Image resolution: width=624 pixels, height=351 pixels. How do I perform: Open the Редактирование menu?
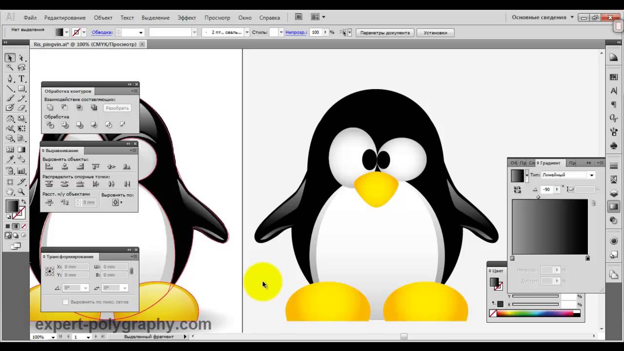[65, 18]
